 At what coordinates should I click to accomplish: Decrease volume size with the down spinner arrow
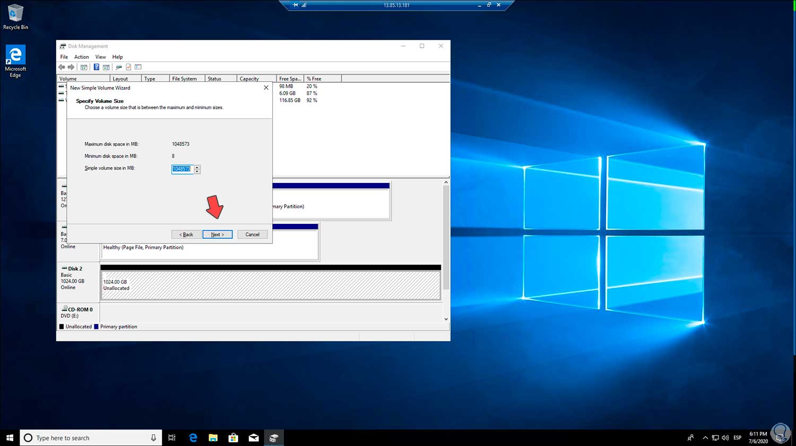coord(197,171)
